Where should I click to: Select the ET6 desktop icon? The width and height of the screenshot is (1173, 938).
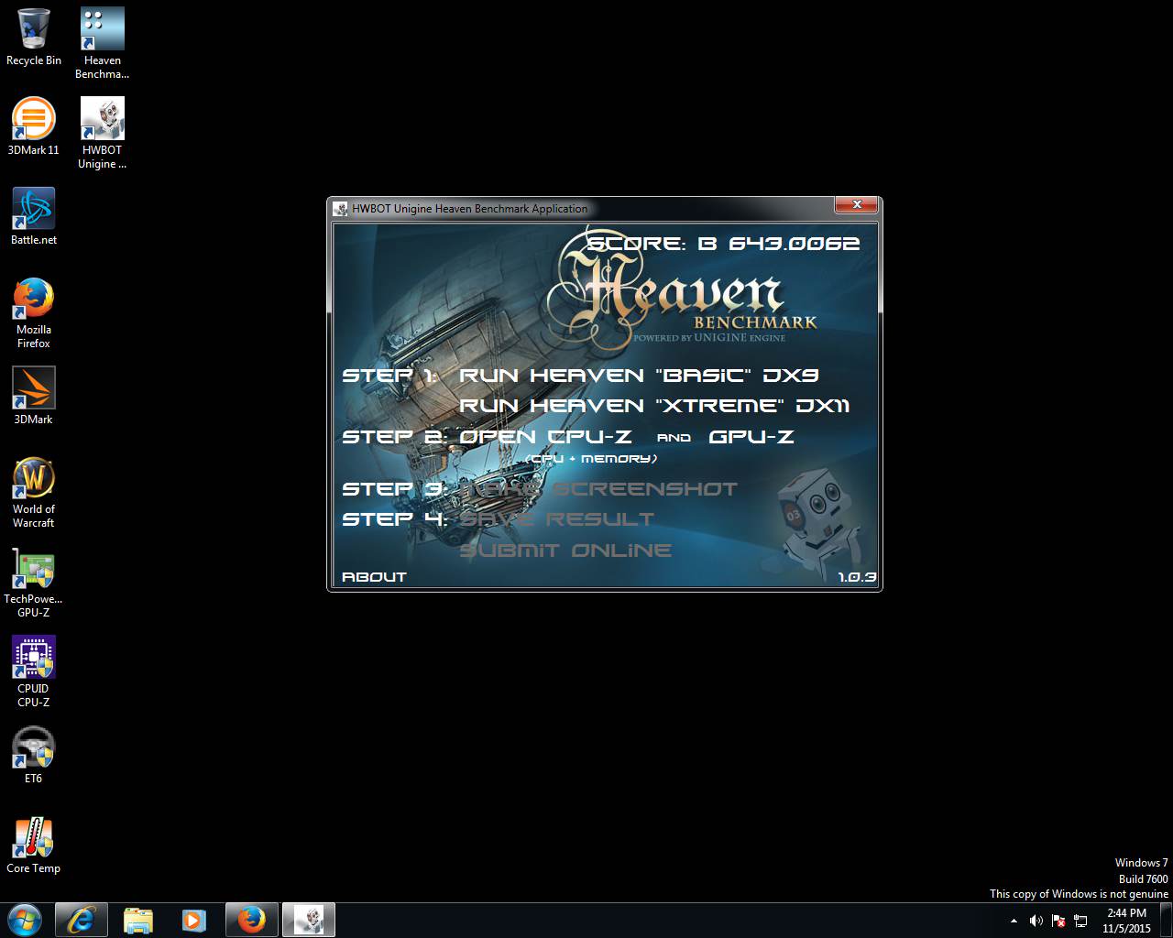34,755
